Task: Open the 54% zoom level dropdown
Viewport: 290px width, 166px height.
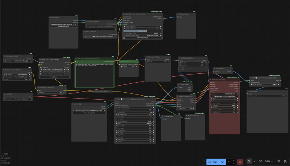Action: pyautogui.click(x=269, y=162)
